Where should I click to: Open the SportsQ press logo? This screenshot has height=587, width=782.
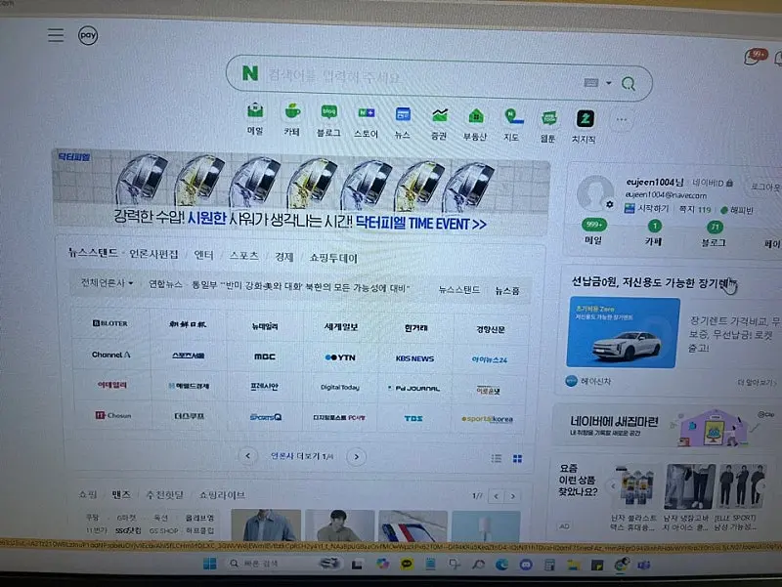click(x=265, y=417)
